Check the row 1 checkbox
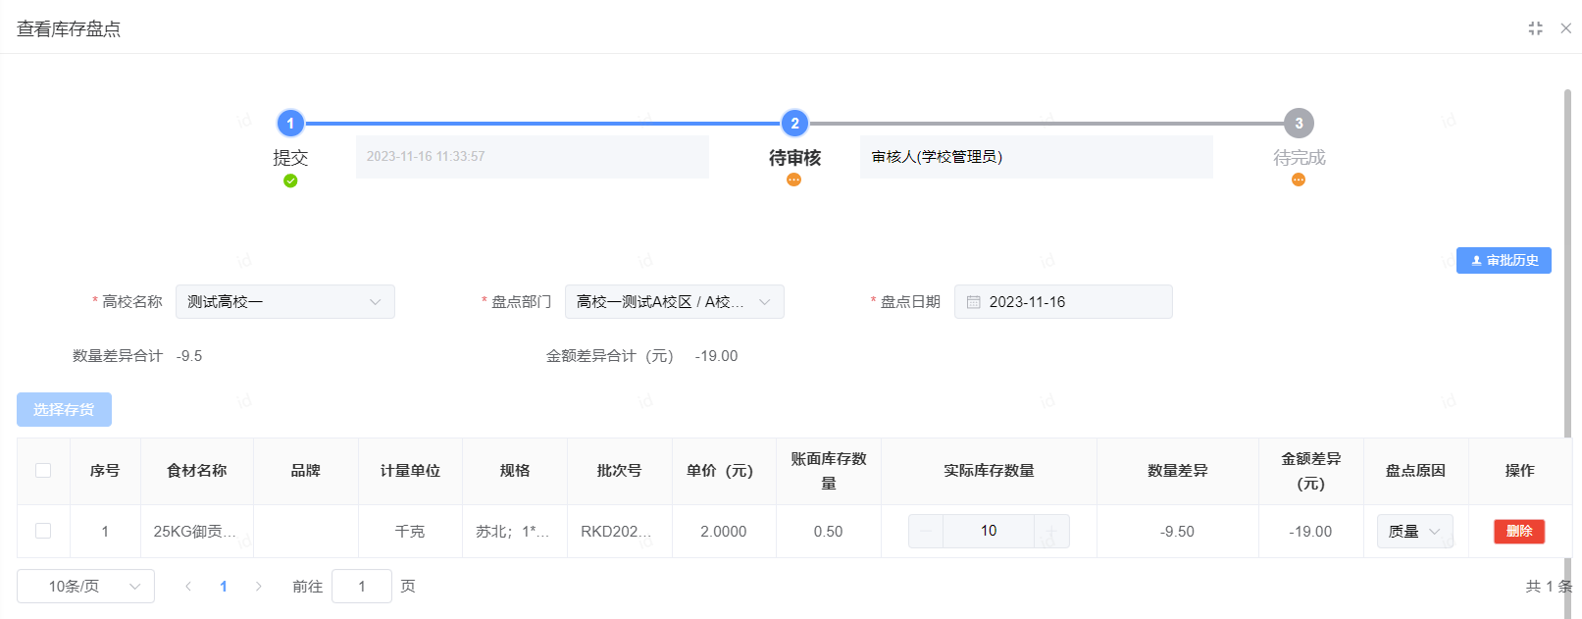This screenshot has width=1582, height=619. coord(43,531)
